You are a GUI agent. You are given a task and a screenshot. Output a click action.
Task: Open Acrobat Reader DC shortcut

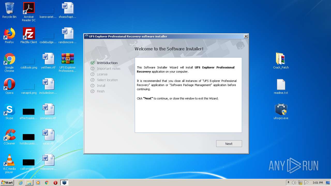click(29, 12)
